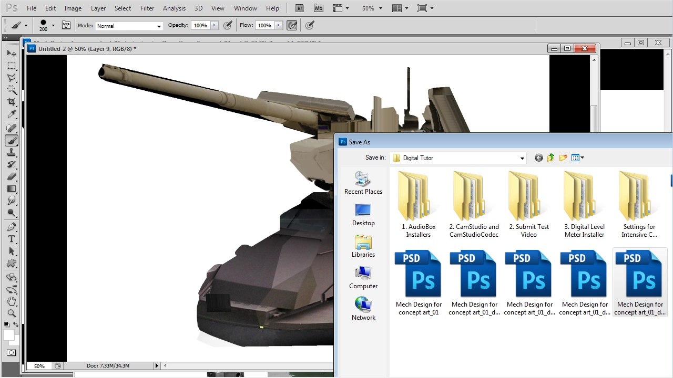Select 'Mech Design for concept art_01' PSD file
Screen dimensions: 673x378
pos(419,283)
